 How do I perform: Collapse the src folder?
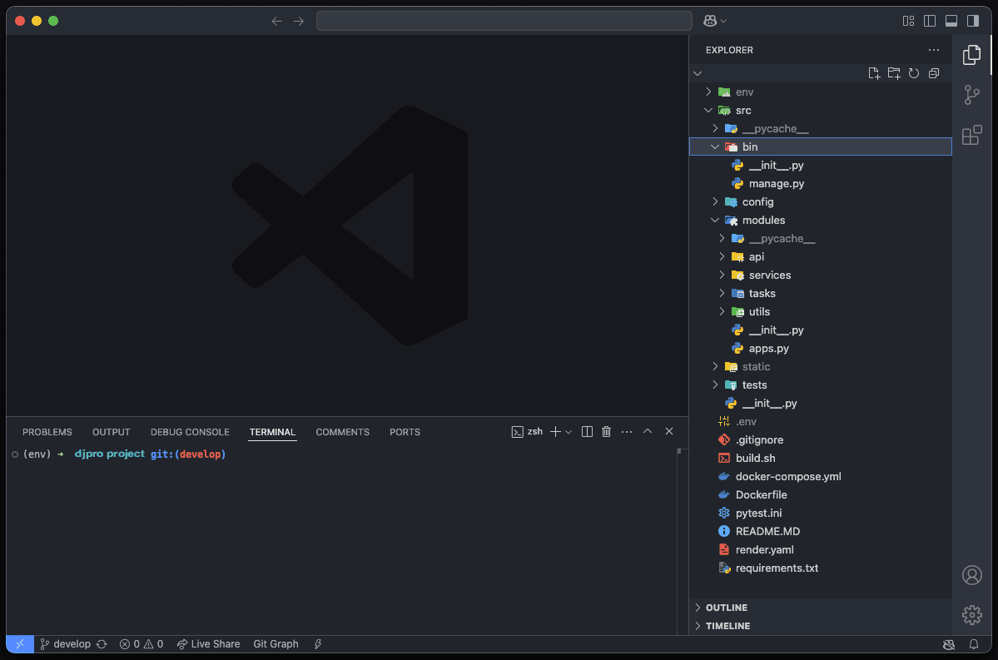pos(821,110)
